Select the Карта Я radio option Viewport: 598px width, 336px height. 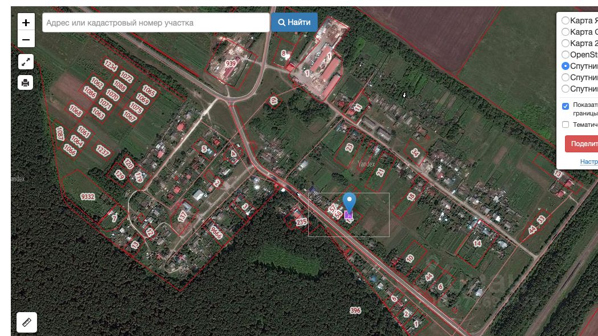pyautogui.click(x=566, y=20)
